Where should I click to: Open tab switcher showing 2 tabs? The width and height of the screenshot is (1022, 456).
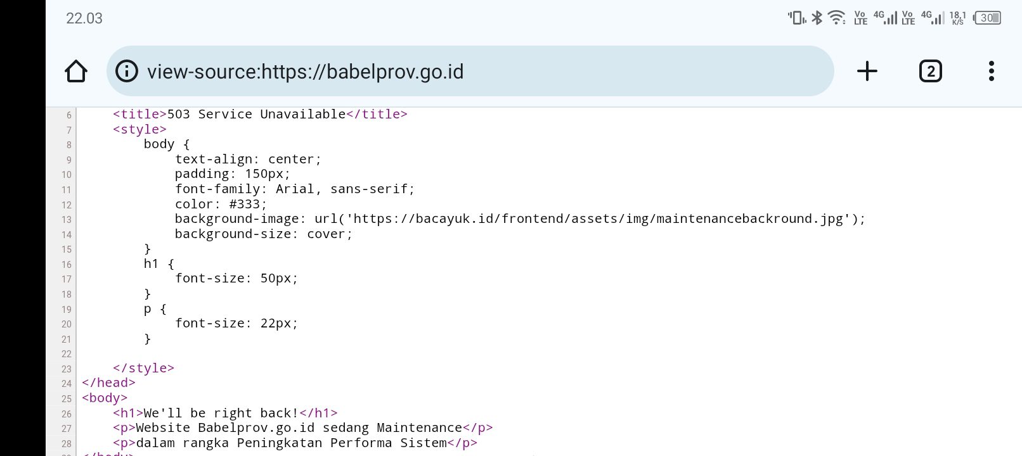coord(930,71)
